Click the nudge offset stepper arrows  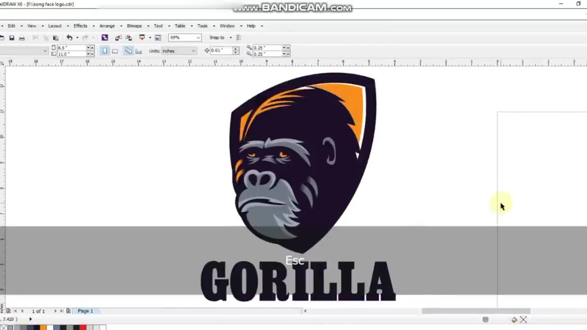(x=236, y=51)
